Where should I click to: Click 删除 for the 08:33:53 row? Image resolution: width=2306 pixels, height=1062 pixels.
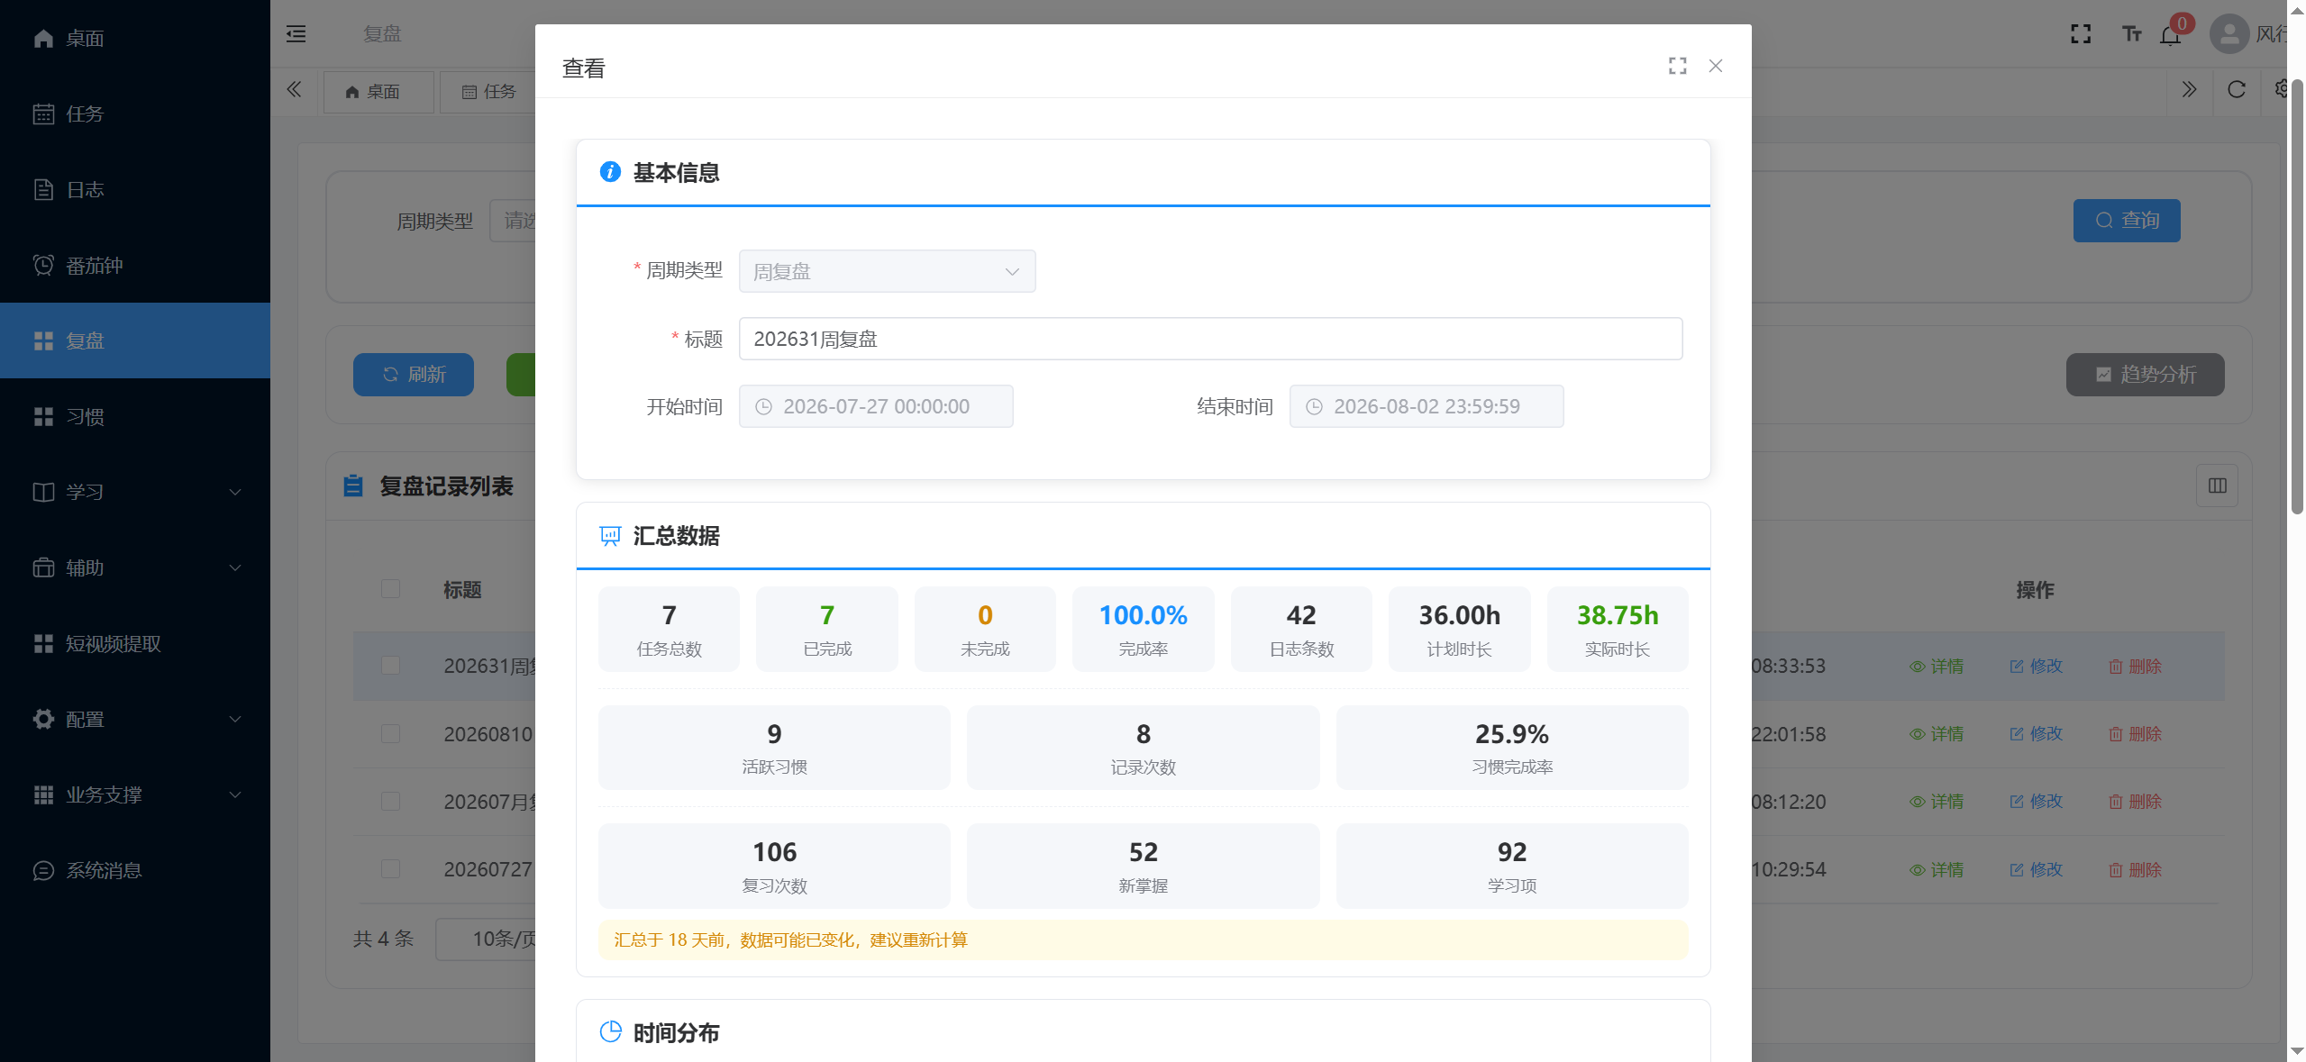click(2135, 667)
